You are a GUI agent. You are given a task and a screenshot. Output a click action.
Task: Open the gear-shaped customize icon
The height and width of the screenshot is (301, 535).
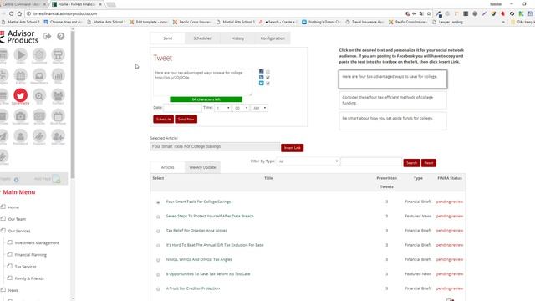pyautogui.click(x=39, y=54)
